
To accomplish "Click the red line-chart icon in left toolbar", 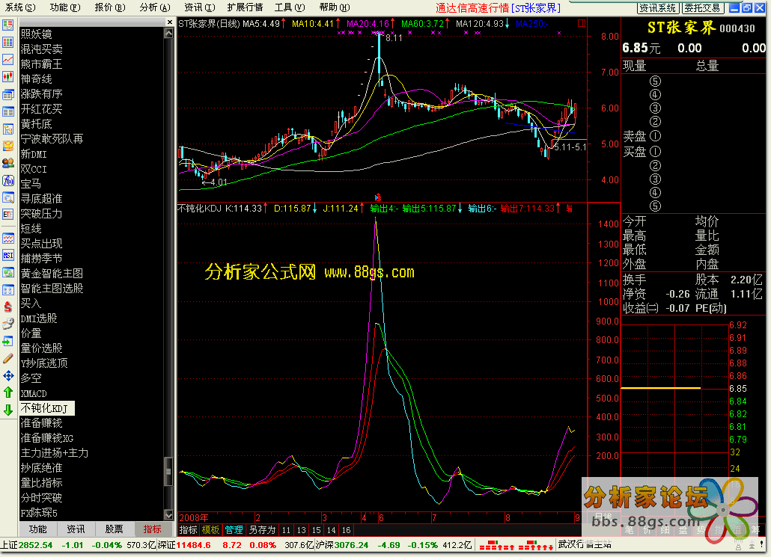I will pyautogui.click(x=8, y=59).
